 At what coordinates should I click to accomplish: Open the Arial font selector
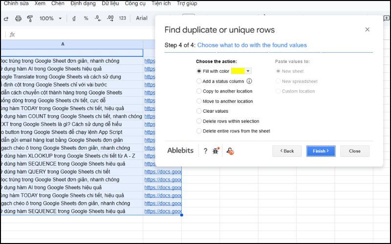[142, 19]
